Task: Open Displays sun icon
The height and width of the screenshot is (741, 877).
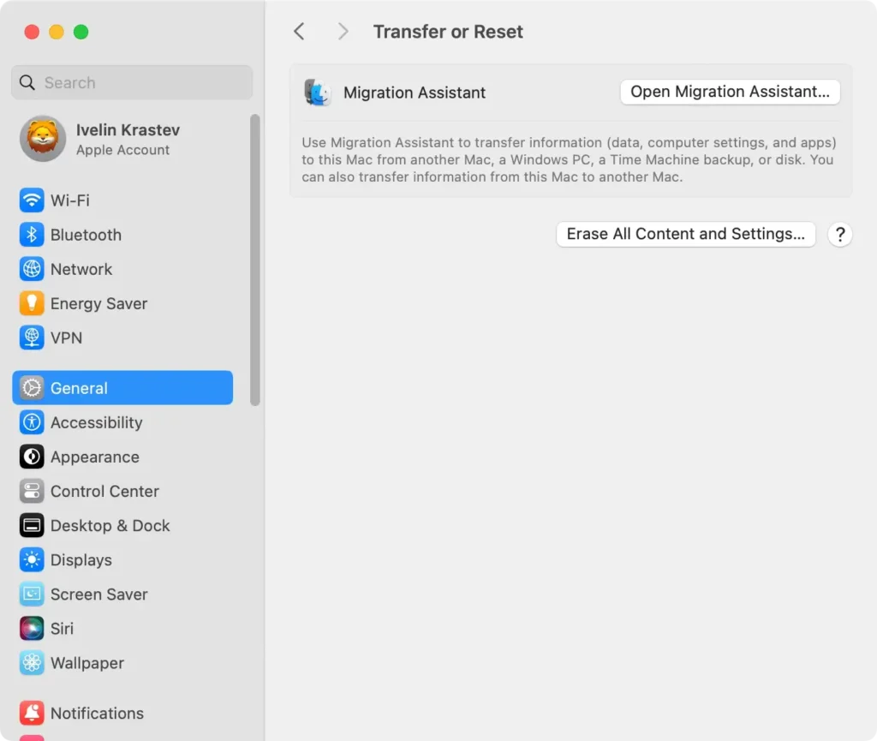Action: coord(32,559)
